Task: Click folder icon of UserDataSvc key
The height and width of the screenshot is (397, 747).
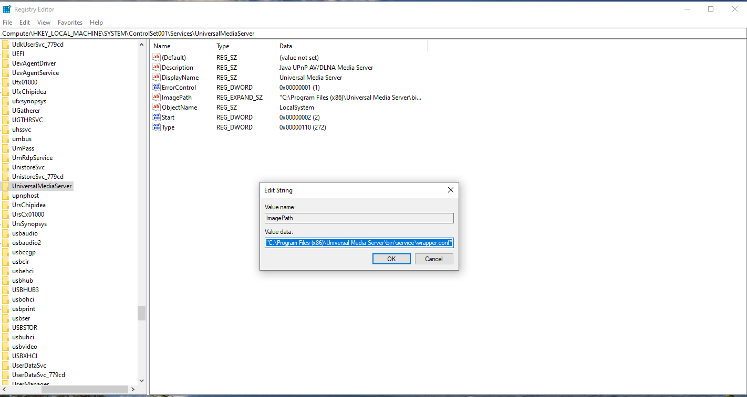Action: tap(5, 366)
